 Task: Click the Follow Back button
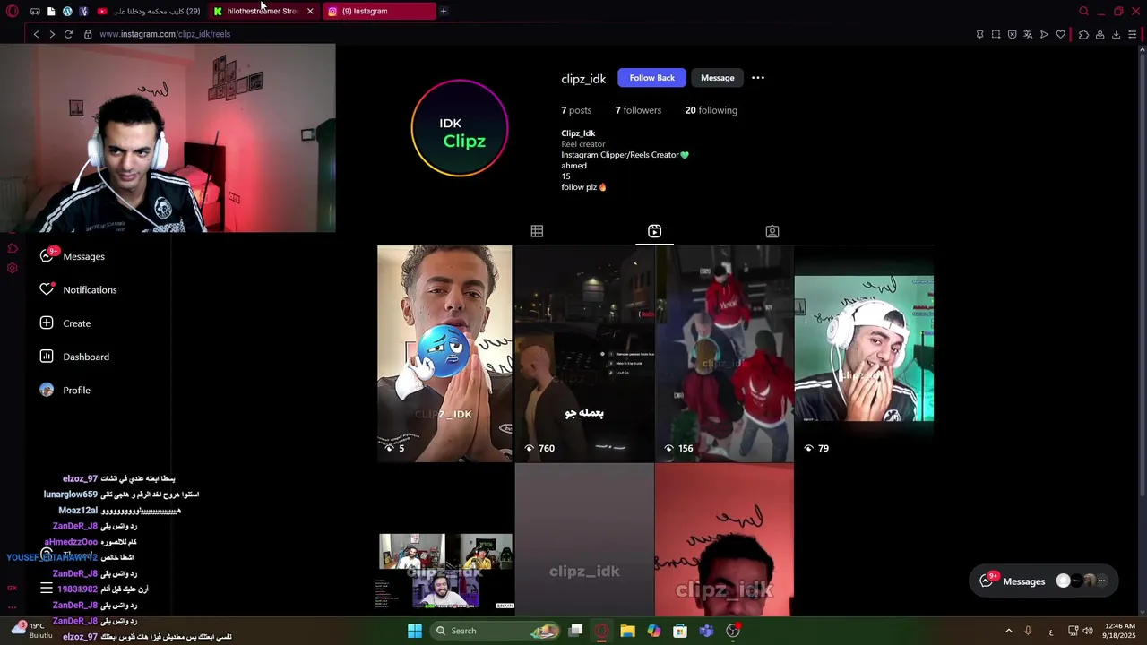tap(651, 78)
